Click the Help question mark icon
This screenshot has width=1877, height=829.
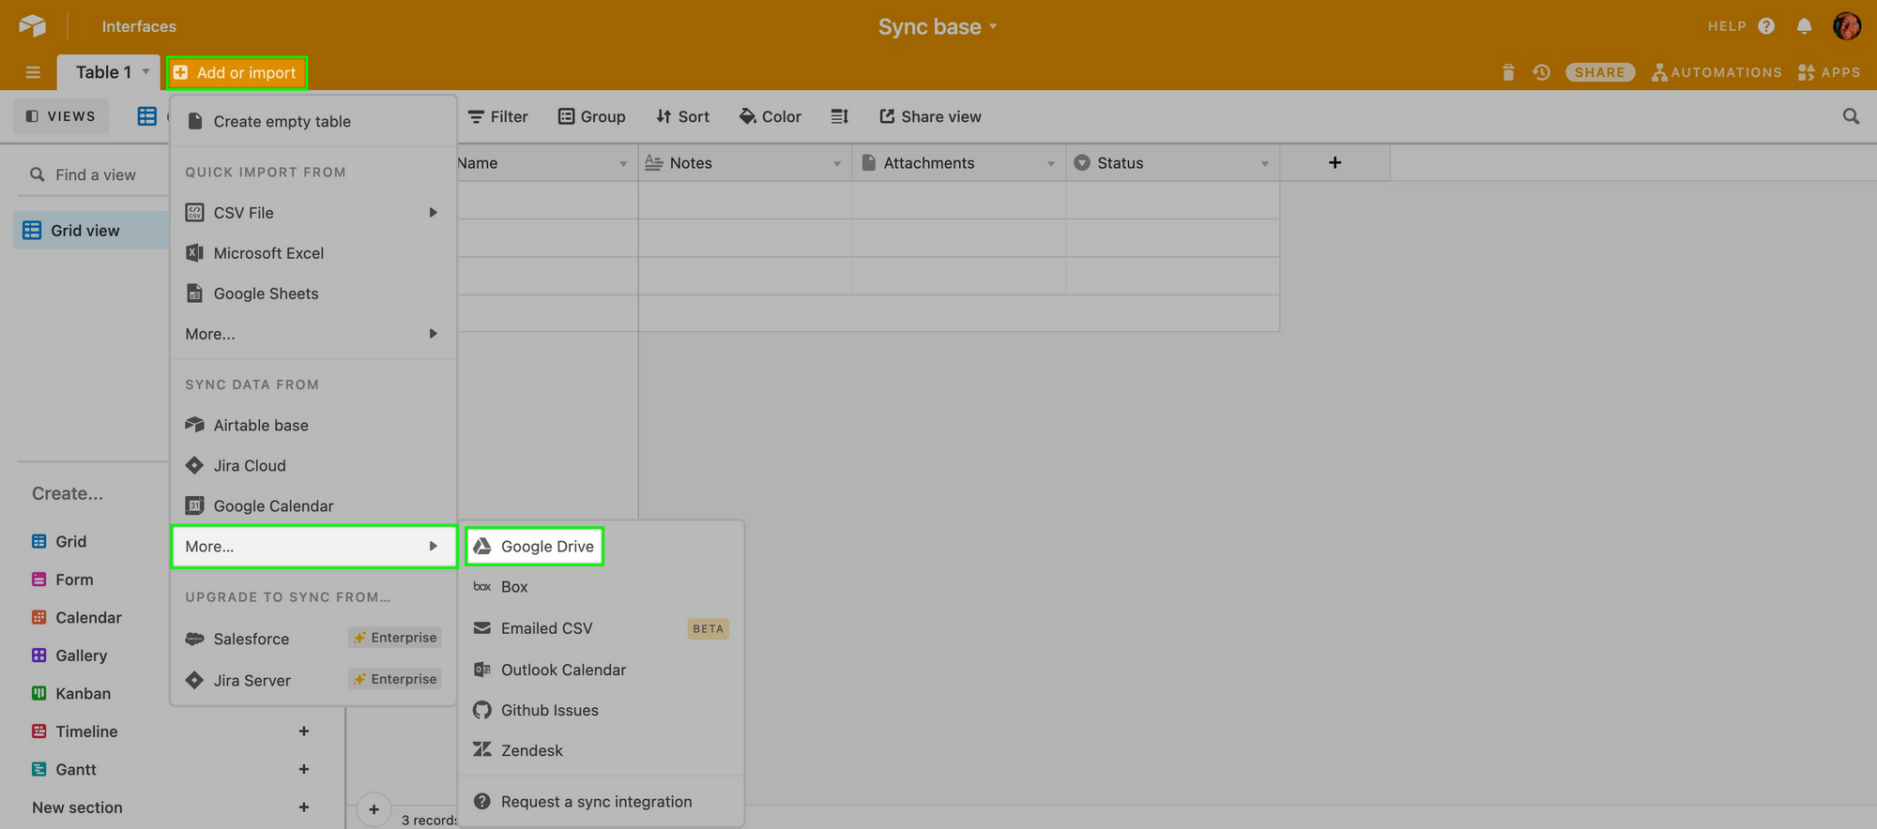[x=1766, y=26]
